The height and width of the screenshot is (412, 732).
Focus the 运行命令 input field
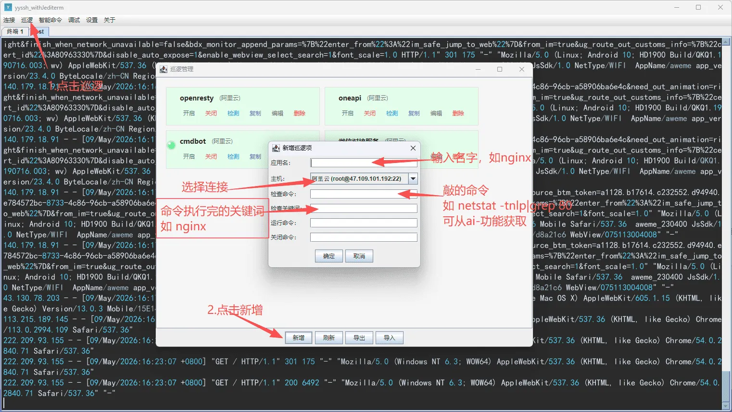(x=364, y=223)
